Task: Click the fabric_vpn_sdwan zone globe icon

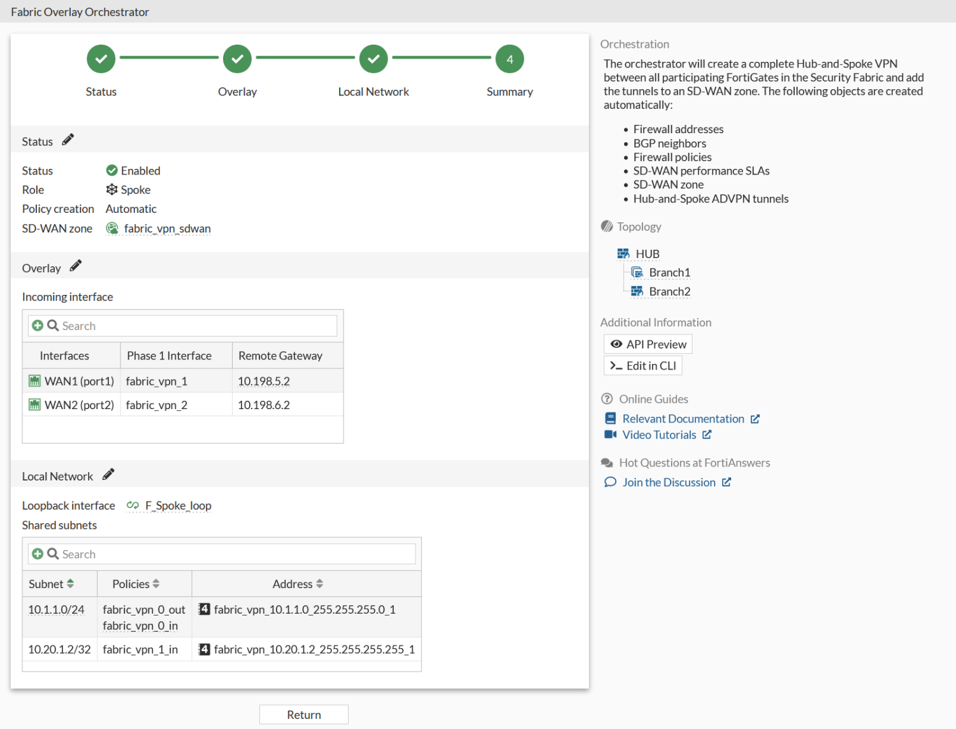Action: click(112, 228)
